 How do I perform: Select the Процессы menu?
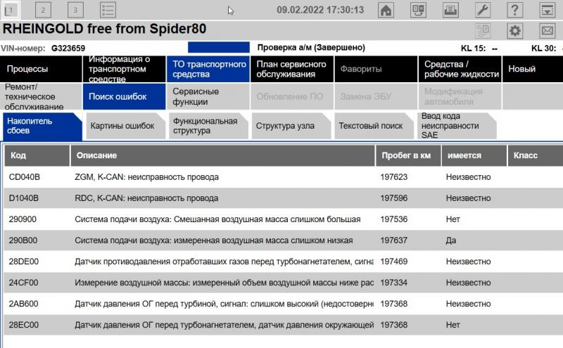pos(41,69)
